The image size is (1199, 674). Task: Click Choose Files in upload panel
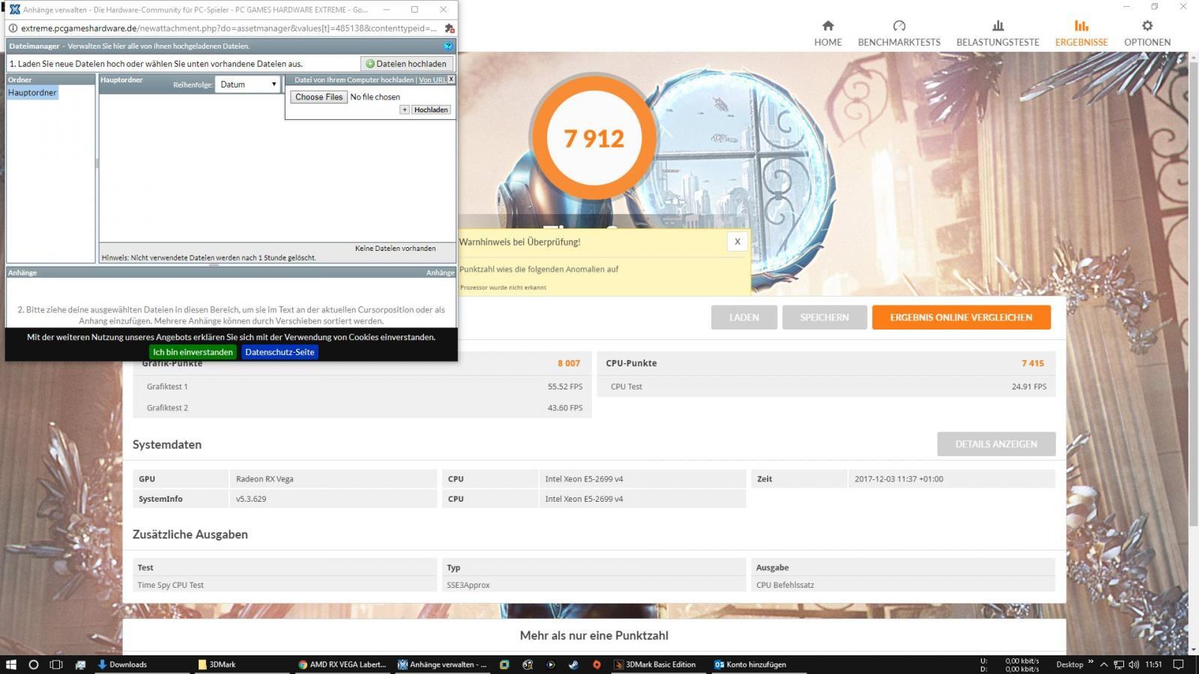318,97
